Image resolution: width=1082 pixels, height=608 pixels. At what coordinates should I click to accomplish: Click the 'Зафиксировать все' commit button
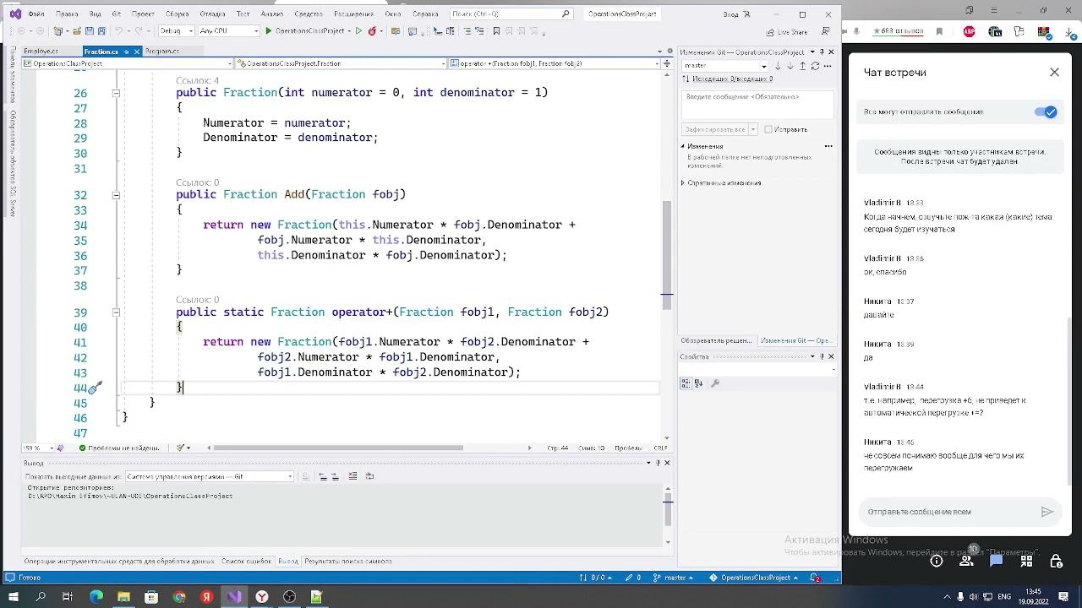tap(715, 129)
